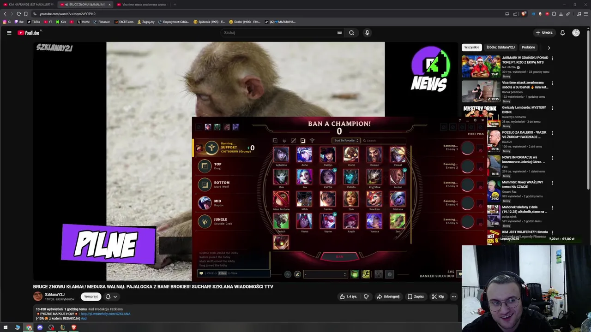The width and height of the screenshot is (591, 332).
Task: Select the Wszystkie filter chip
Action: tap(472, 47)
